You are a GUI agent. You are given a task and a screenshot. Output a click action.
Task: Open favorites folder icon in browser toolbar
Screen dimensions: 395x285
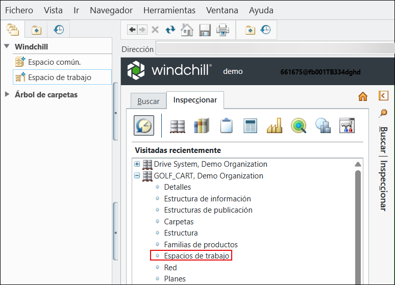click(250, 30)
